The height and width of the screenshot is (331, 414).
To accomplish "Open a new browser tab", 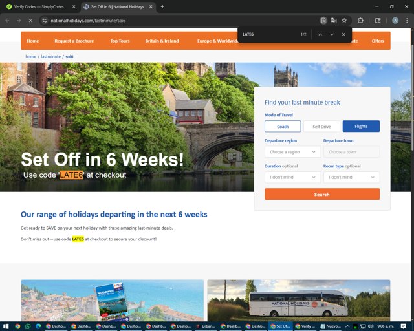I will (x=162, y=7).
